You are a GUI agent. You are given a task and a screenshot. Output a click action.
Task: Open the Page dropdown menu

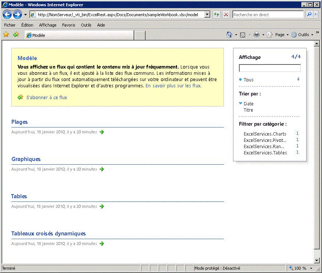(278, 34)
